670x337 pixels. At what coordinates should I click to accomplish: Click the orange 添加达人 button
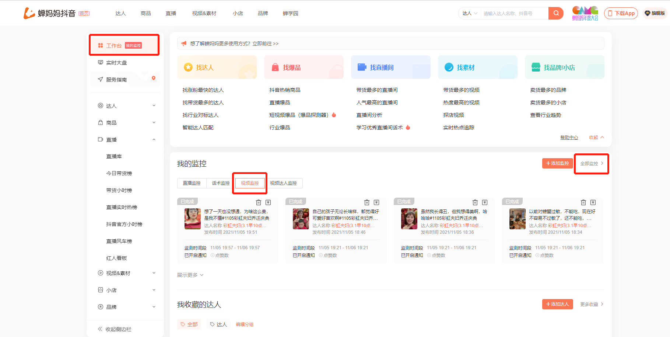coord(557,304)
